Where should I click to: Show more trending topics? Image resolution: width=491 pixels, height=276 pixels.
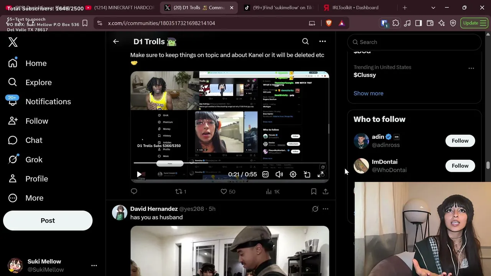point(368,93)
